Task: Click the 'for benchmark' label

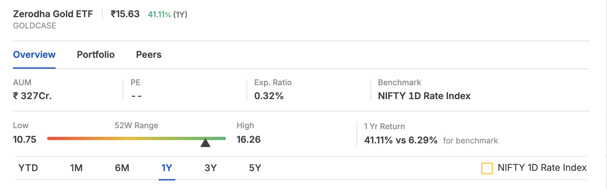Action: tap(470, 141)
